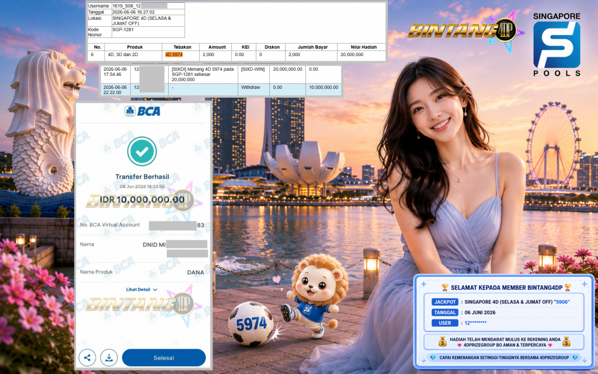The height and width of the screenshot is (374, 598).
Task: Click the trophy icon before SELAMAT heading
Action: (444, 288)
